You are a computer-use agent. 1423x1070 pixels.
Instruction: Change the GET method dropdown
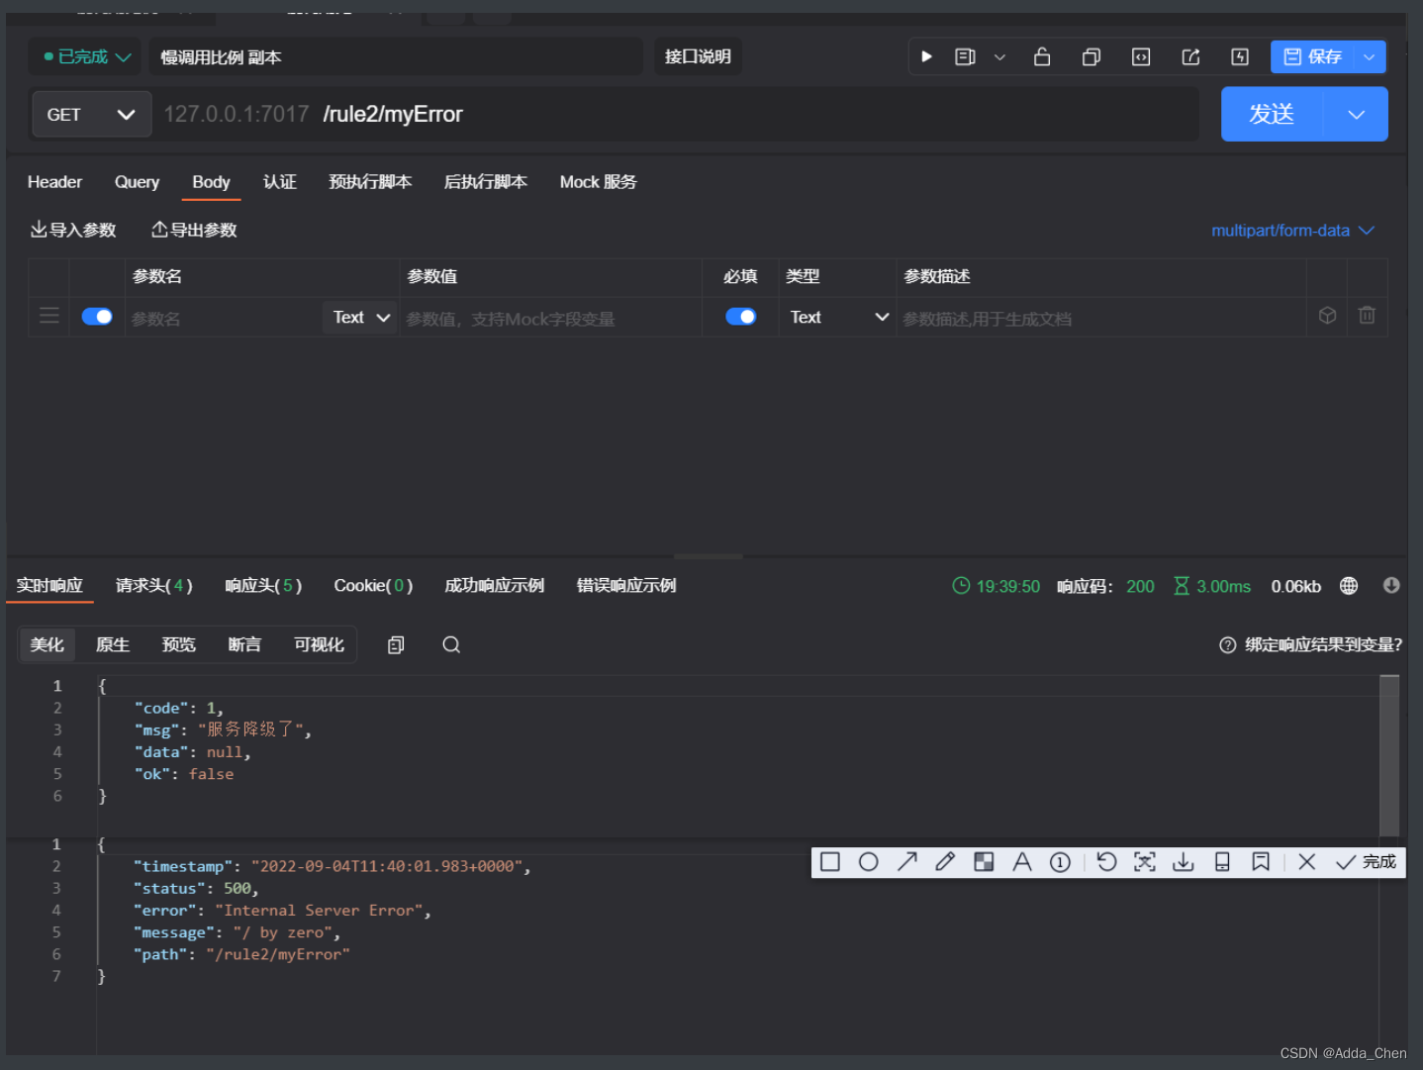(x=91, y=114)
